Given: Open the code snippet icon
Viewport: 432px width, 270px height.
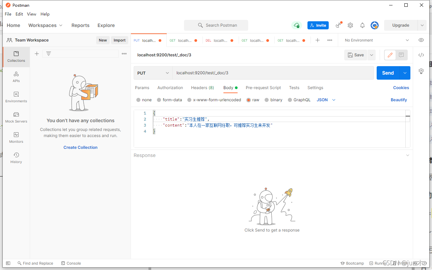Looking at the screenshot, I should pos(421,55).
